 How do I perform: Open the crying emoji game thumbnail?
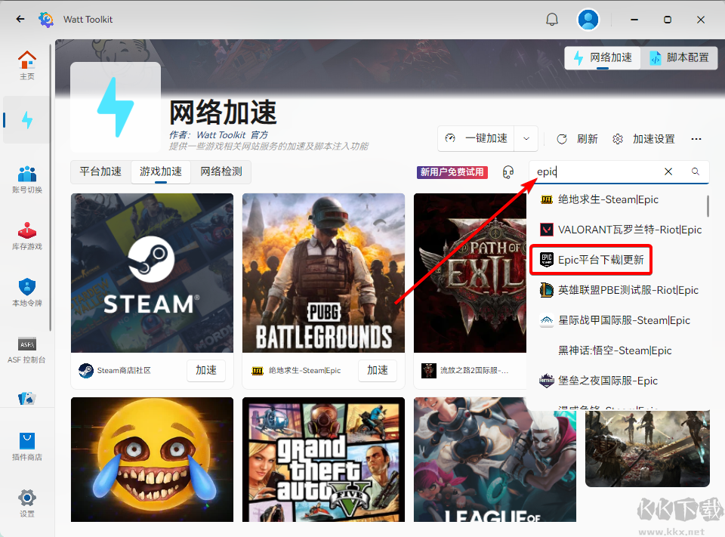[x=152, y=460]
